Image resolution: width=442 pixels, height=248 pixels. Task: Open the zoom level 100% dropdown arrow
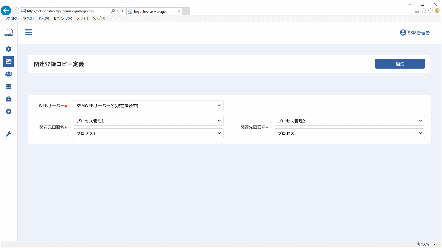coord(434,244)
